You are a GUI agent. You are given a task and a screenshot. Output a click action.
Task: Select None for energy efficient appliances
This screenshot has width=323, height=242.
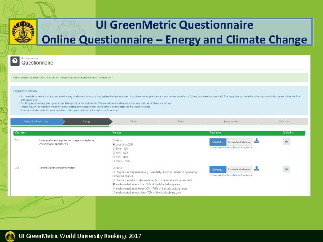(113, 140)
